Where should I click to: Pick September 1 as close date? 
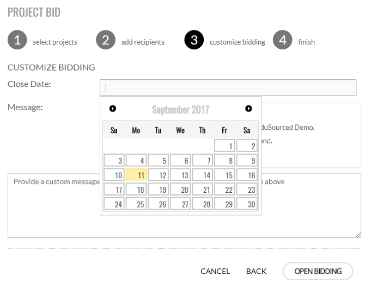click(225, 146)
